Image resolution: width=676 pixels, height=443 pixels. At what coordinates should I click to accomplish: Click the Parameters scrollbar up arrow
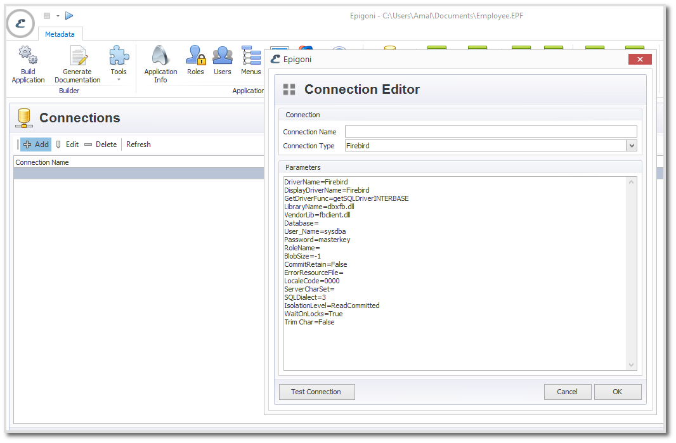[x=631, y=183]
